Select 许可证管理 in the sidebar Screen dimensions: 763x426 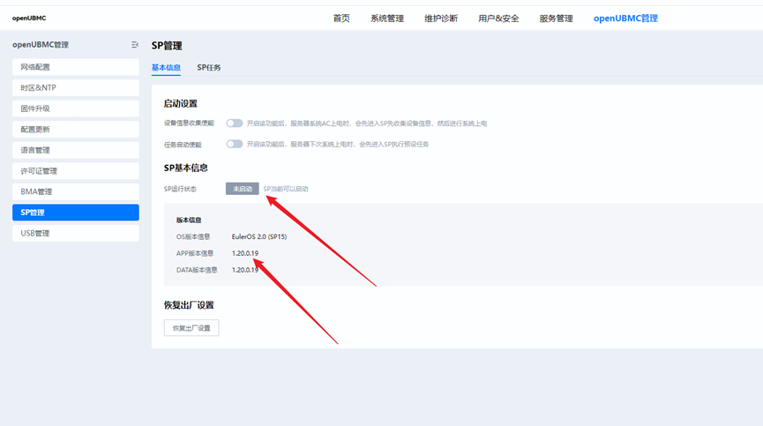point(75,171)
